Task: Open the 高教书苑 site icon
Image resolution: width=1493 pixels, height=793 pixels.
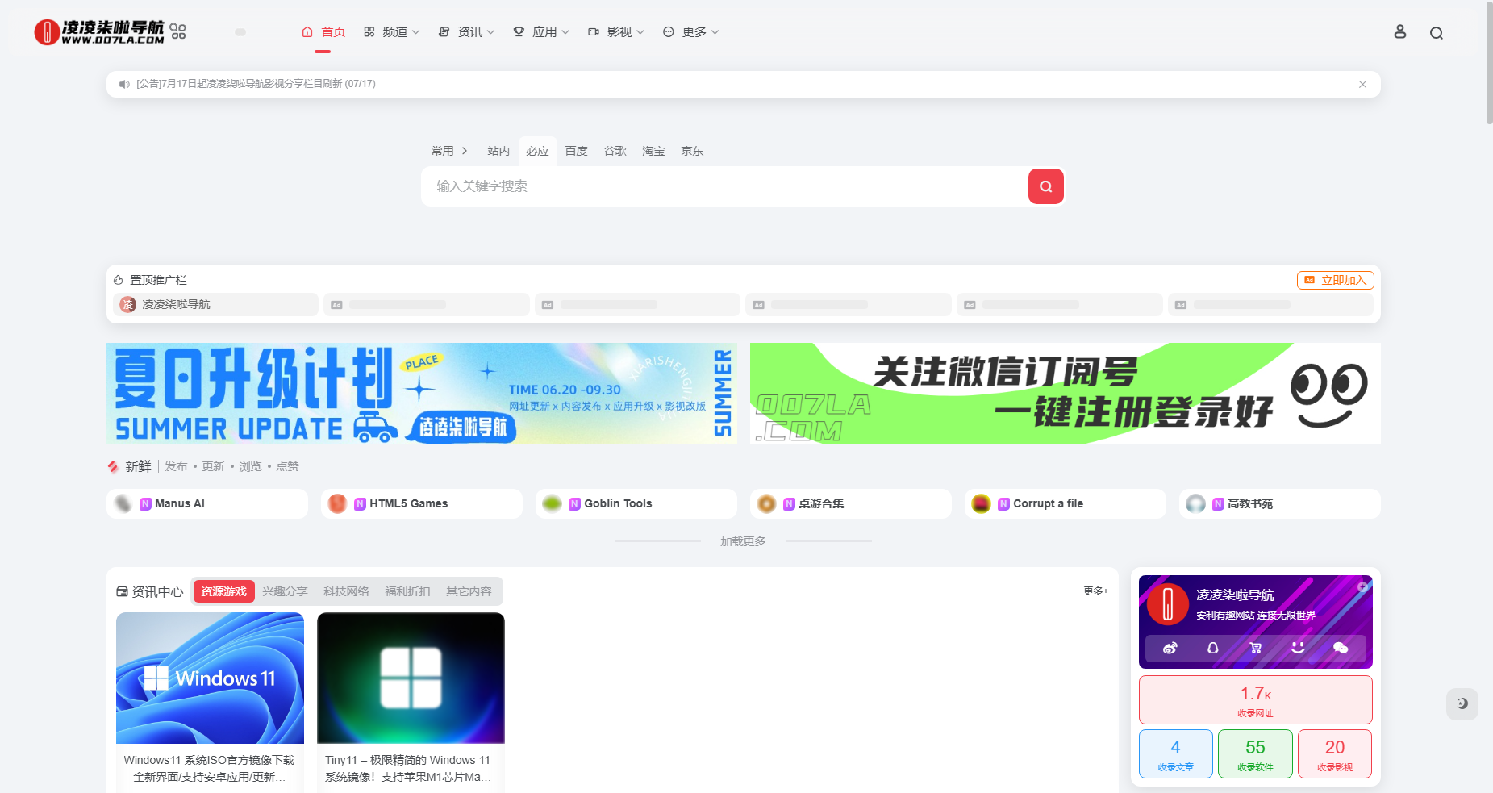Action: point(1196,503)
